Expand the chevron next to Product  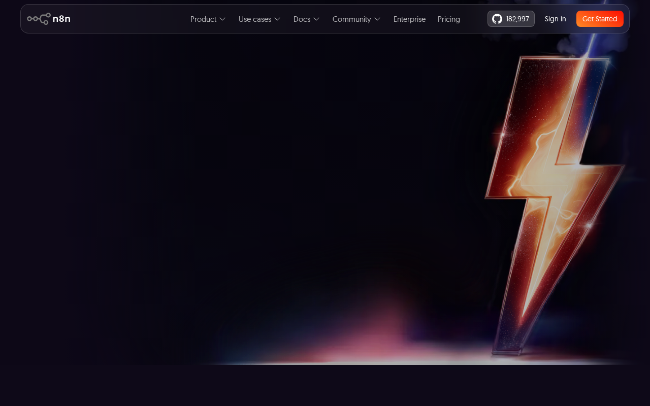222,19
